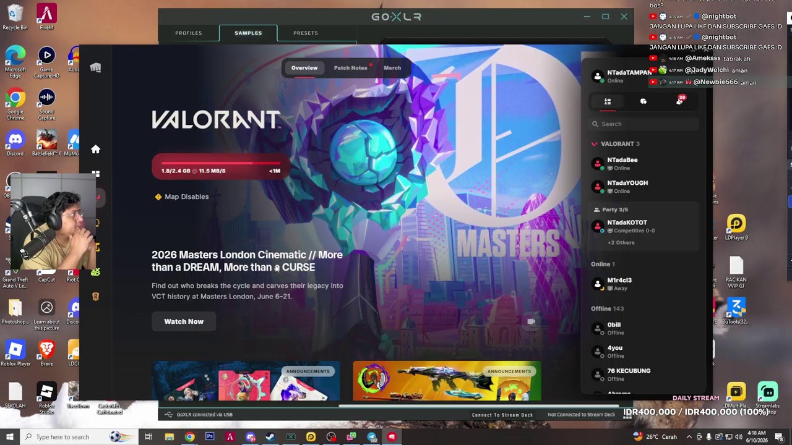This screenshot has height=445, width=792.
Task: Open Photoshop from the taskbar
Action: 210,437
